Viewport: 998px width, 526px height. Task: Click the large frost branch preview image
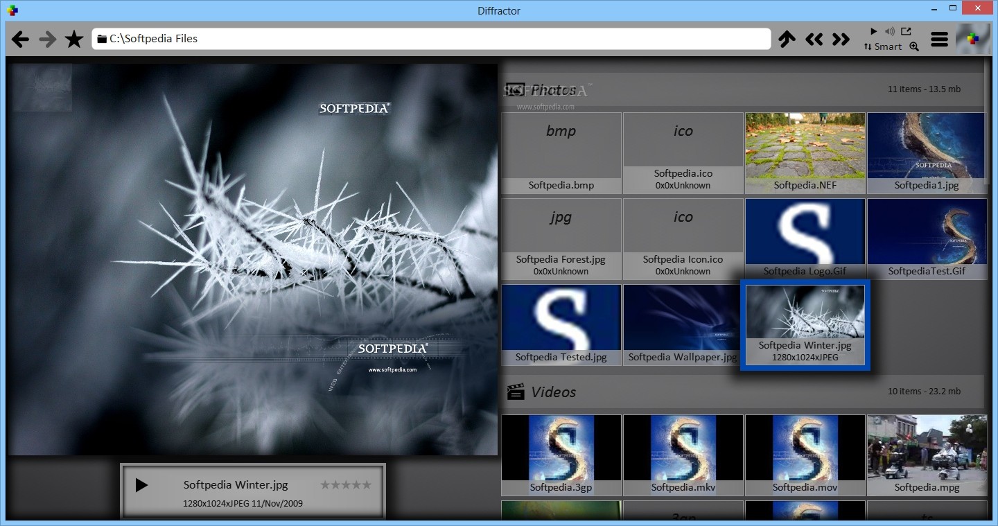click(x=253, y=259)
